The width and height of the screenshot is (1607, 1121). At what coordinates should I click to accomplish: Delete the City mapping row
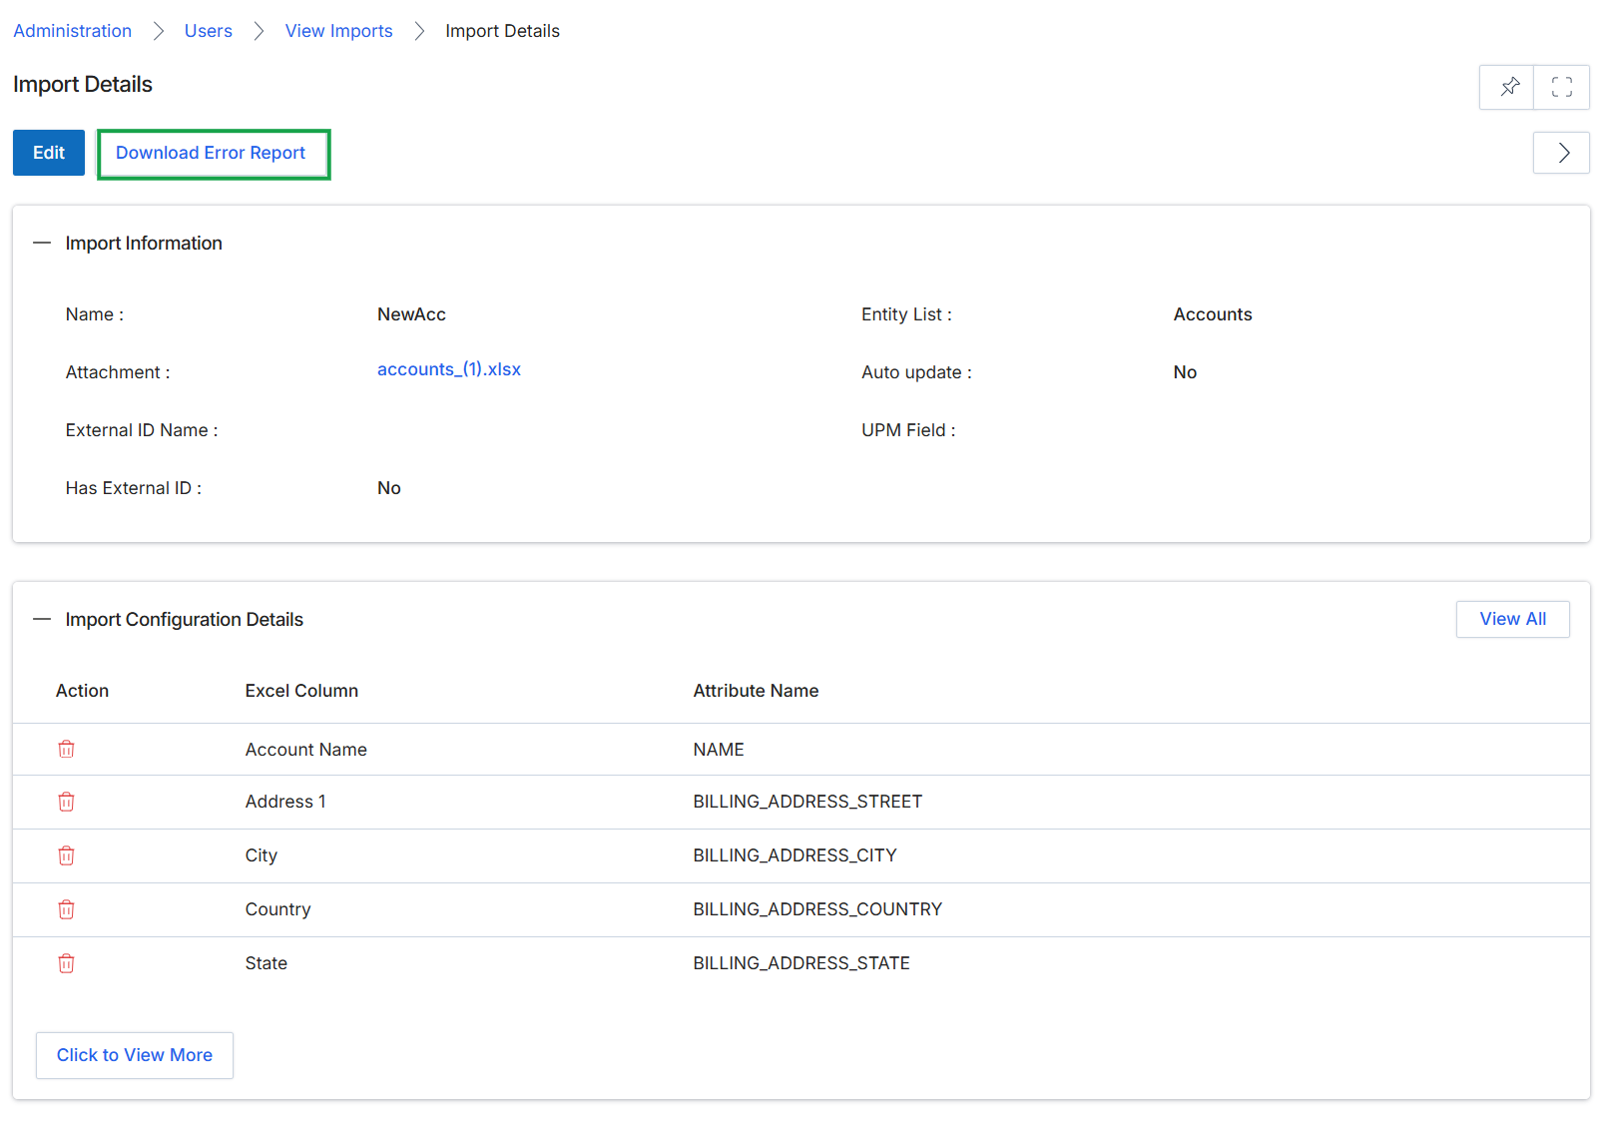click(66, 855)
